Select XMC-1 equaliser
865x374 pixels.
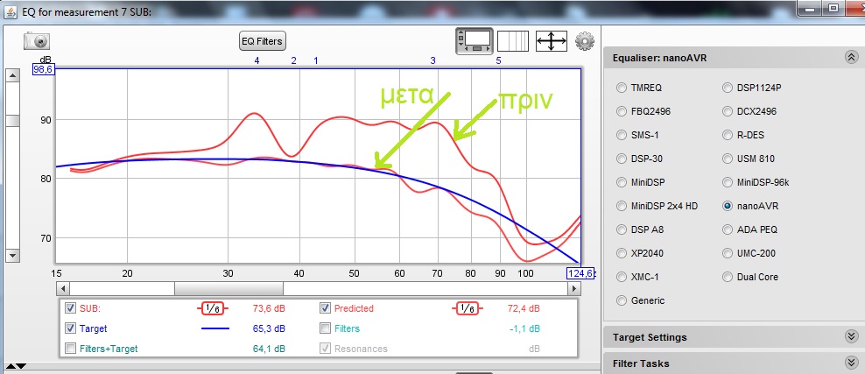622,277
